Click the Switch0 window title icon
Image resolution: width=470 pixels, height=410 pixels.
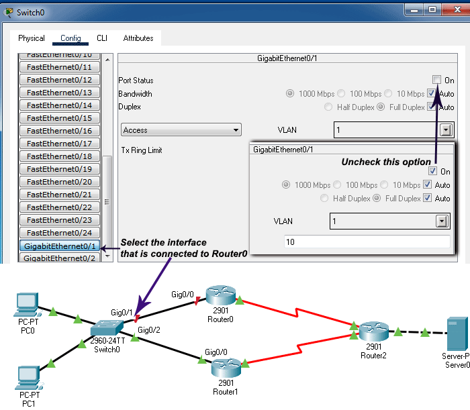pyautogui.click(x=8, y=12)
